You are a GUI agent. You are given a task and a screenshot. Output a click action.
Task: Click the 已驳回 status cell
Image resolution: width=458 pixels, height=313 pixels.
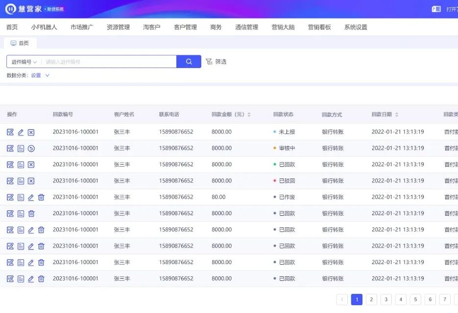[284, 181]
